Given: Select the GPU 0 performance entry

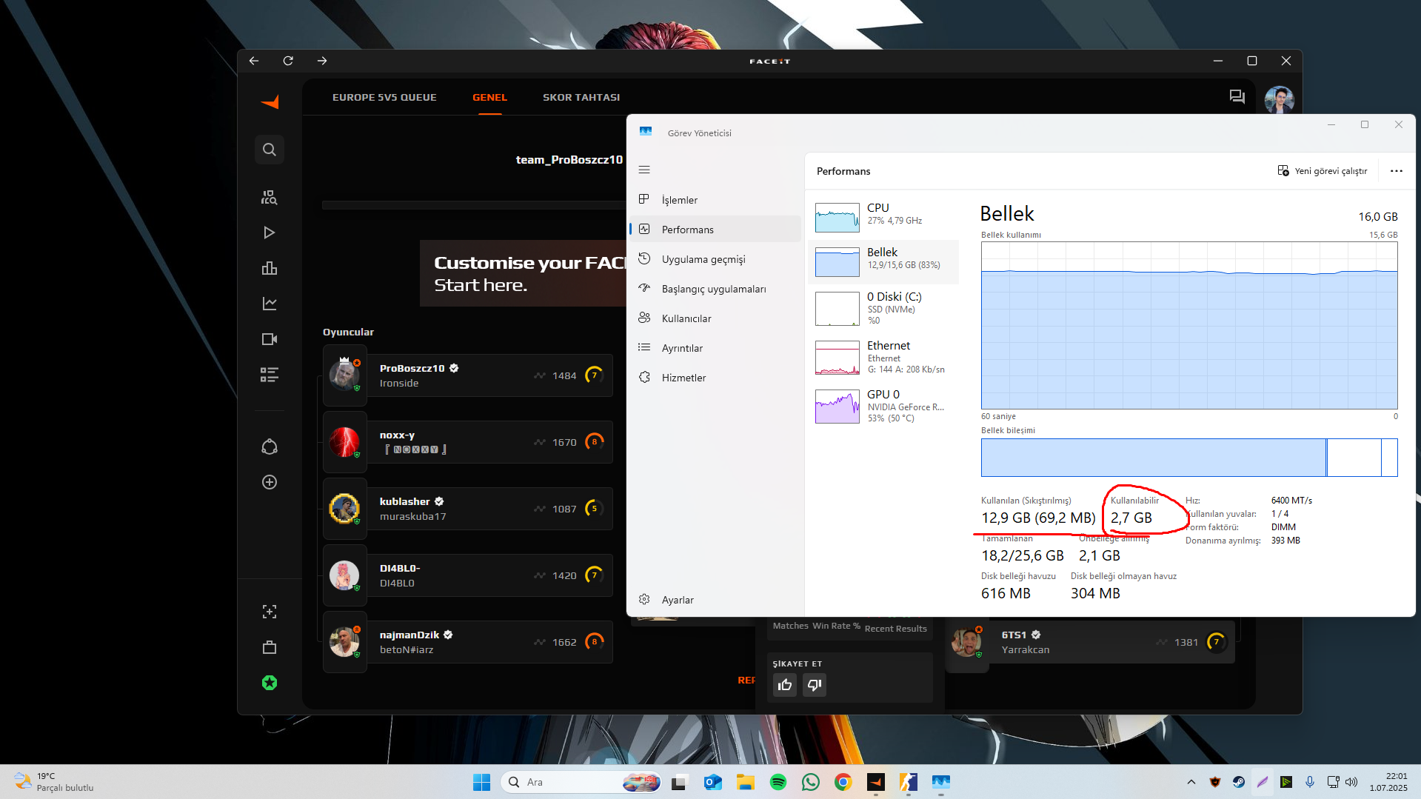Looking at the screenshot, I should tap(883, 406).
